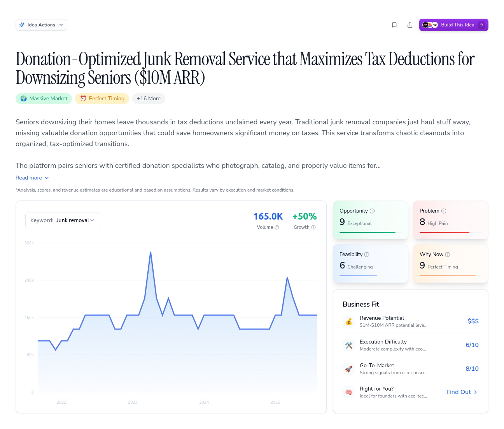Viewport: 504px width, 429px height.
Task: Click the Execution Difficulty row title
Action: point(383,342)
